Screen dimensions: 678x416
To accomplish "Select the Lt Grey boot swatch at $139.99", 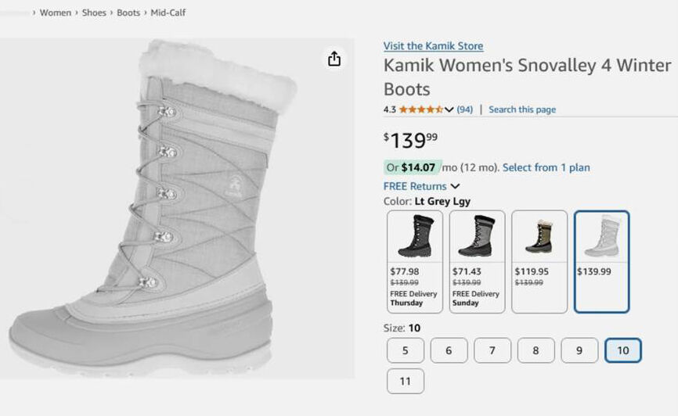I will point(601,261).
